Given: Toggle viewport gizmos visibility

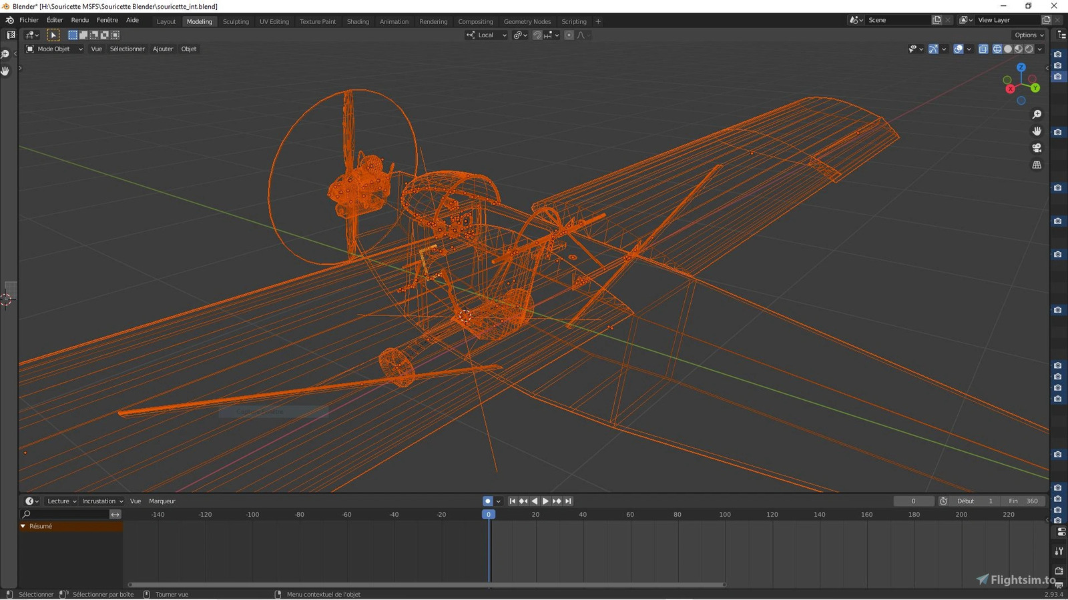Looking at the screenshot, I should click(933, 49).
